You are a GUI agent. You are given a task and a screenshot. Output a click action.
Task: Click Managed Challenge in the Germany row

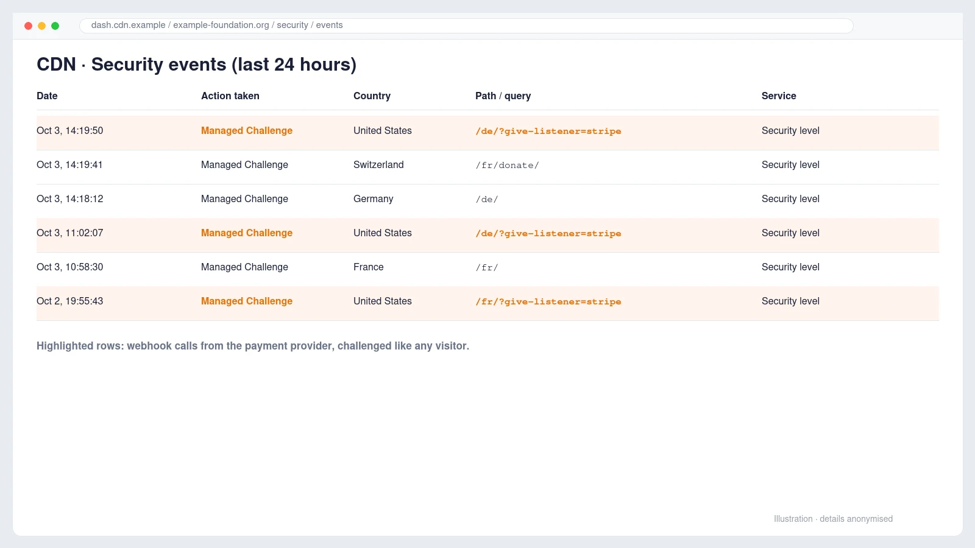[x=244, y=198]
